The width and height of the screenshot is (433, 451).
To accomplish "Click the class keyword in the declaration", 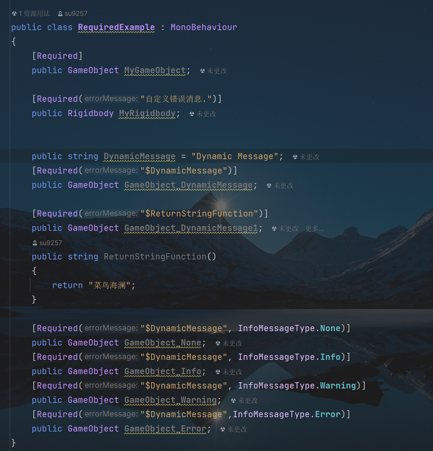I will [60, 27].
